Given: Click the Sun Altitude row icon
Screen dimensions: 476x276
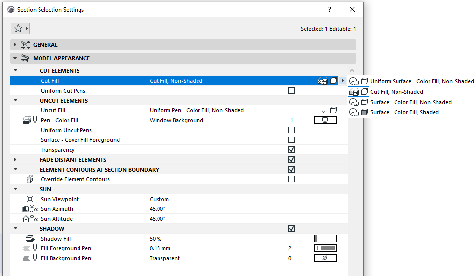Looking at the screenshot, I should 30,219.
